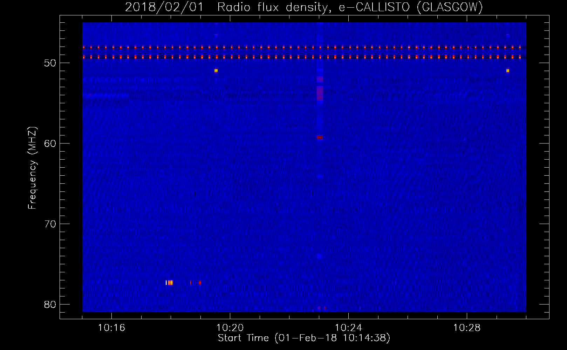This screenshot has width=567, height=350.
Task: Click the '80' frequency tick label
Action: click(50, 304)
